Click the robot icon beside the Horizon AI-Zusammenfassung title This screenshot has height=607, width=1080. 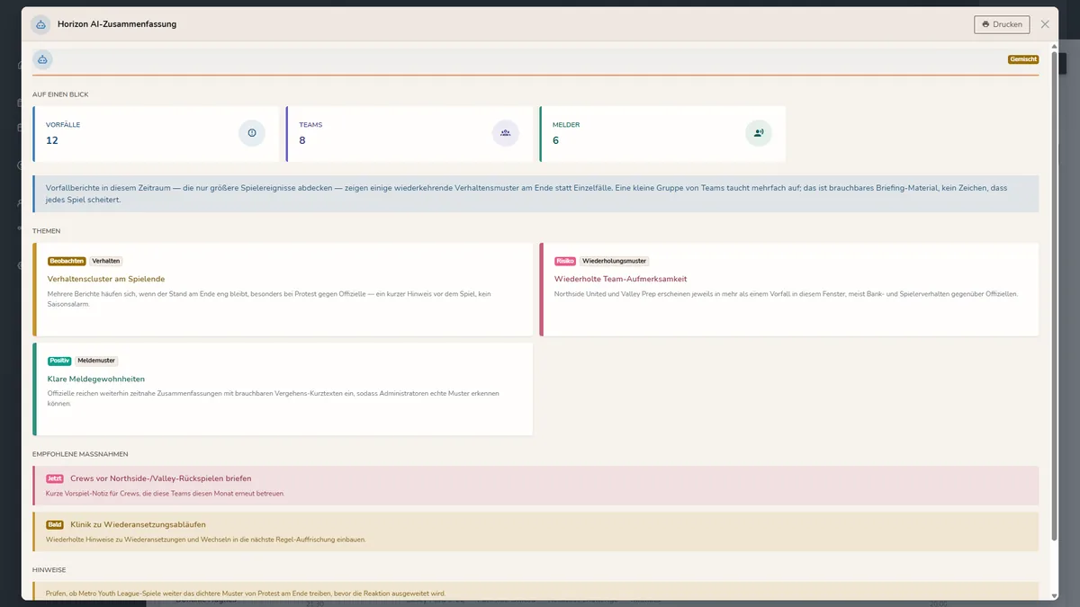click(40, 24)
